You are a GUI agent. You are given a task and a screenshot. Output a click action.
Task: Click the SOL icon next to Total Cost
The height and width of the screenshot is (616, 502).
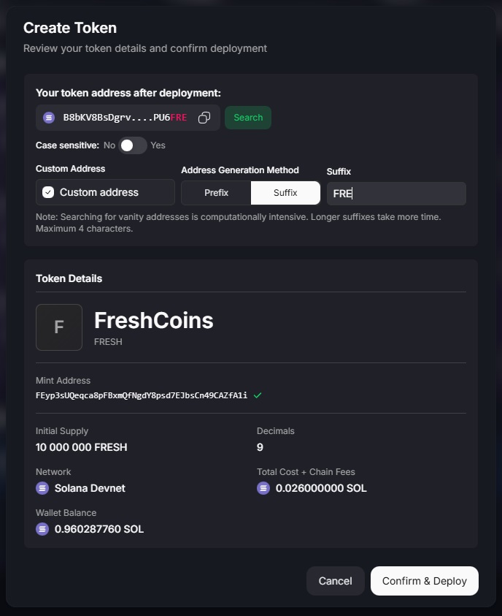click(x=263, y=487)
